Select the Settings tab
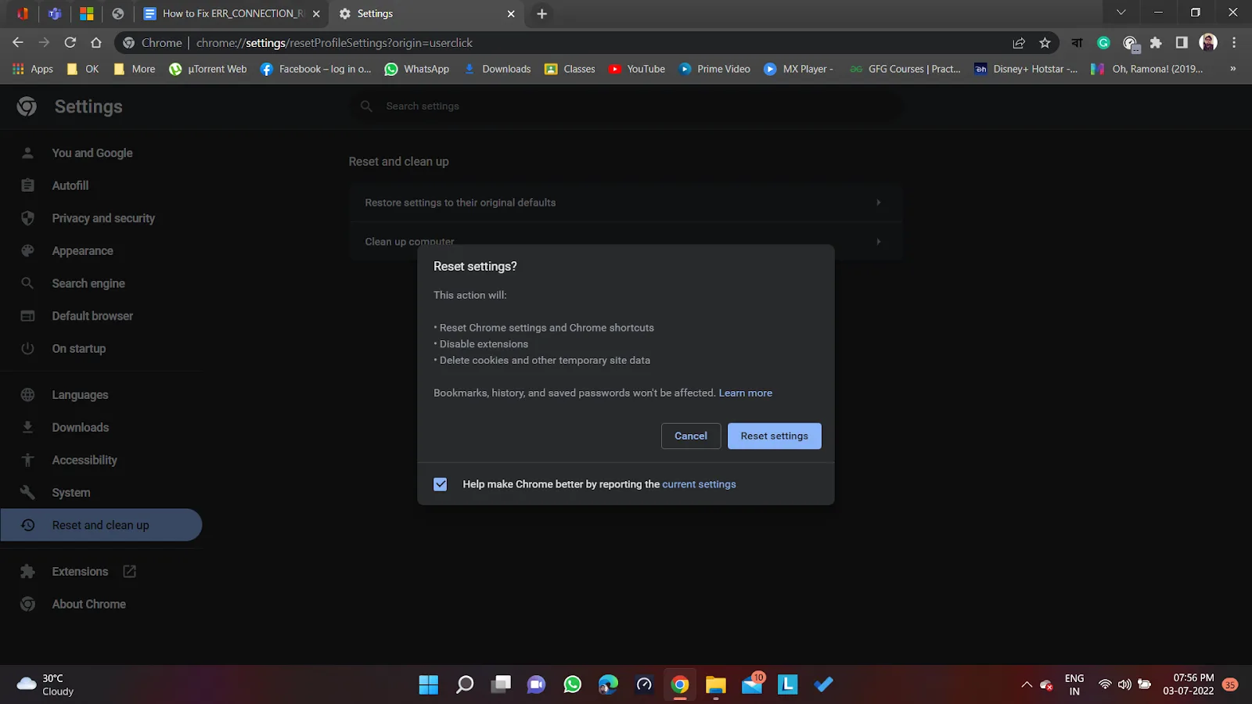 tap(426, 13)
